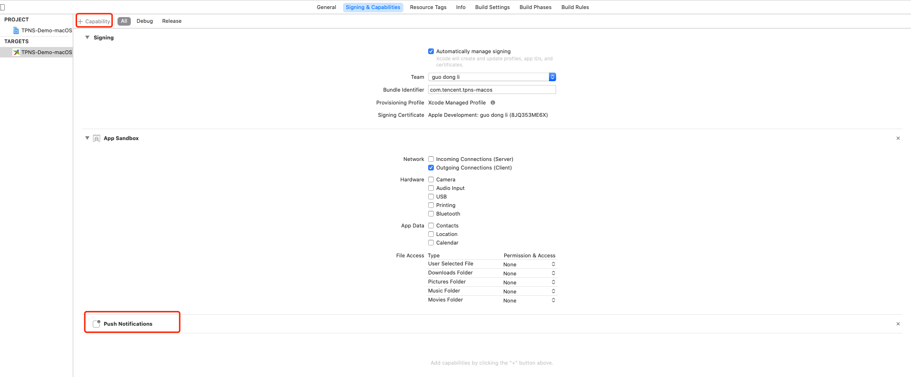Toggle Automatically manage signing checkbox

point(431,51)
